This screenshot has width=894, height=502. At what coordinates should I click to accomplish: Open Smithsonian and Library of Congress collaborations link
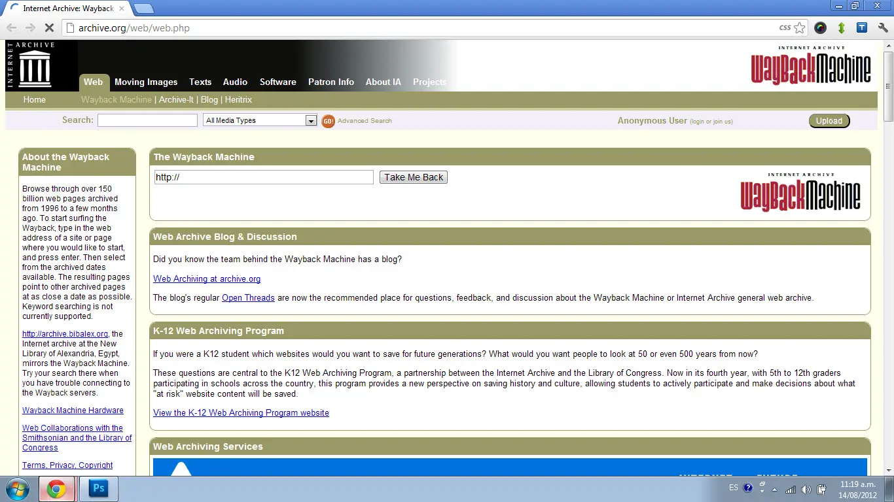pyautogui.click(x=77, y=438)
